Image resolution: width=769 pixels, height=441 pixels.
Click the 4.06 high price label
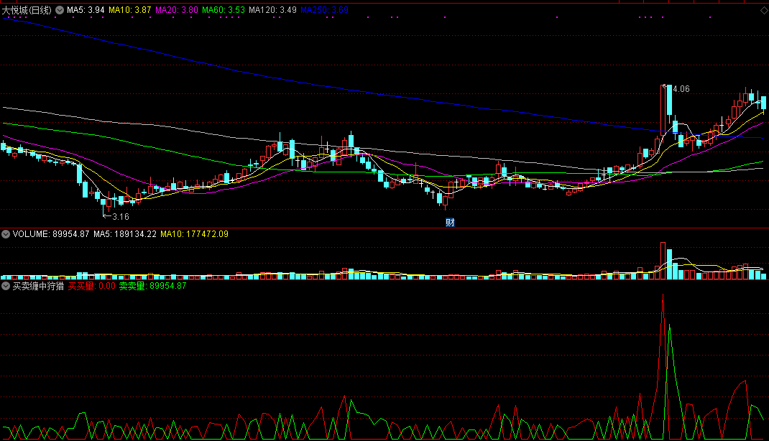681,88
